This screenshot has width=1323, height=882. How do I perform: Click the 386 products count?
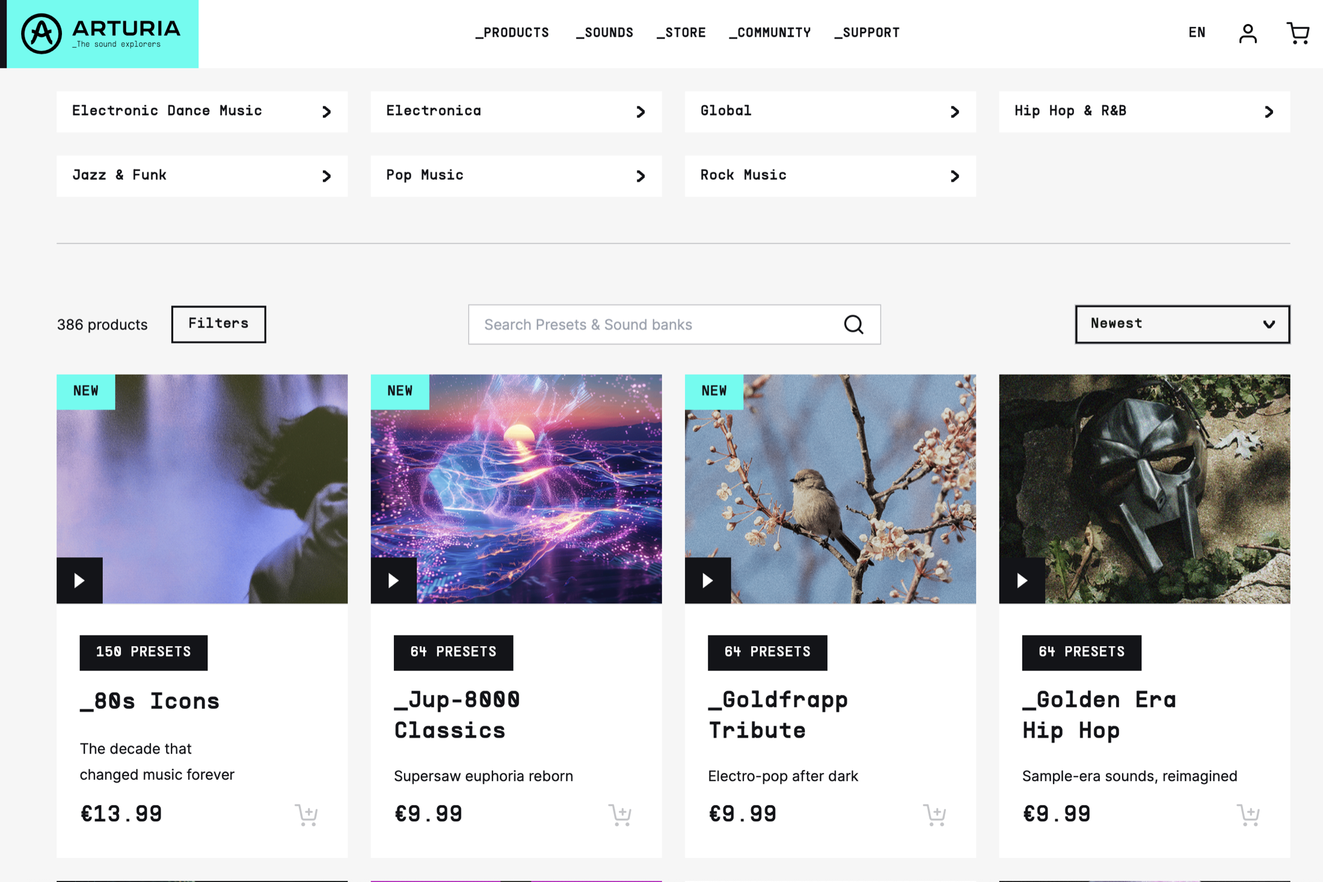(x=102, y=325)
